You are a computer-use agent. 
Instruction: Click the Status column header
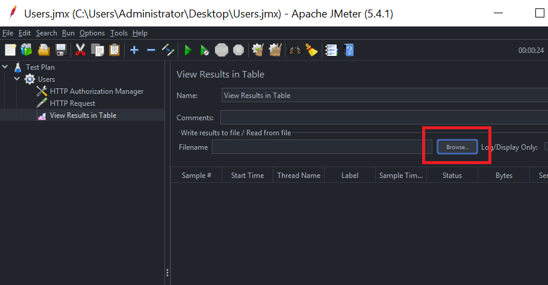click(x=452, y=176)
